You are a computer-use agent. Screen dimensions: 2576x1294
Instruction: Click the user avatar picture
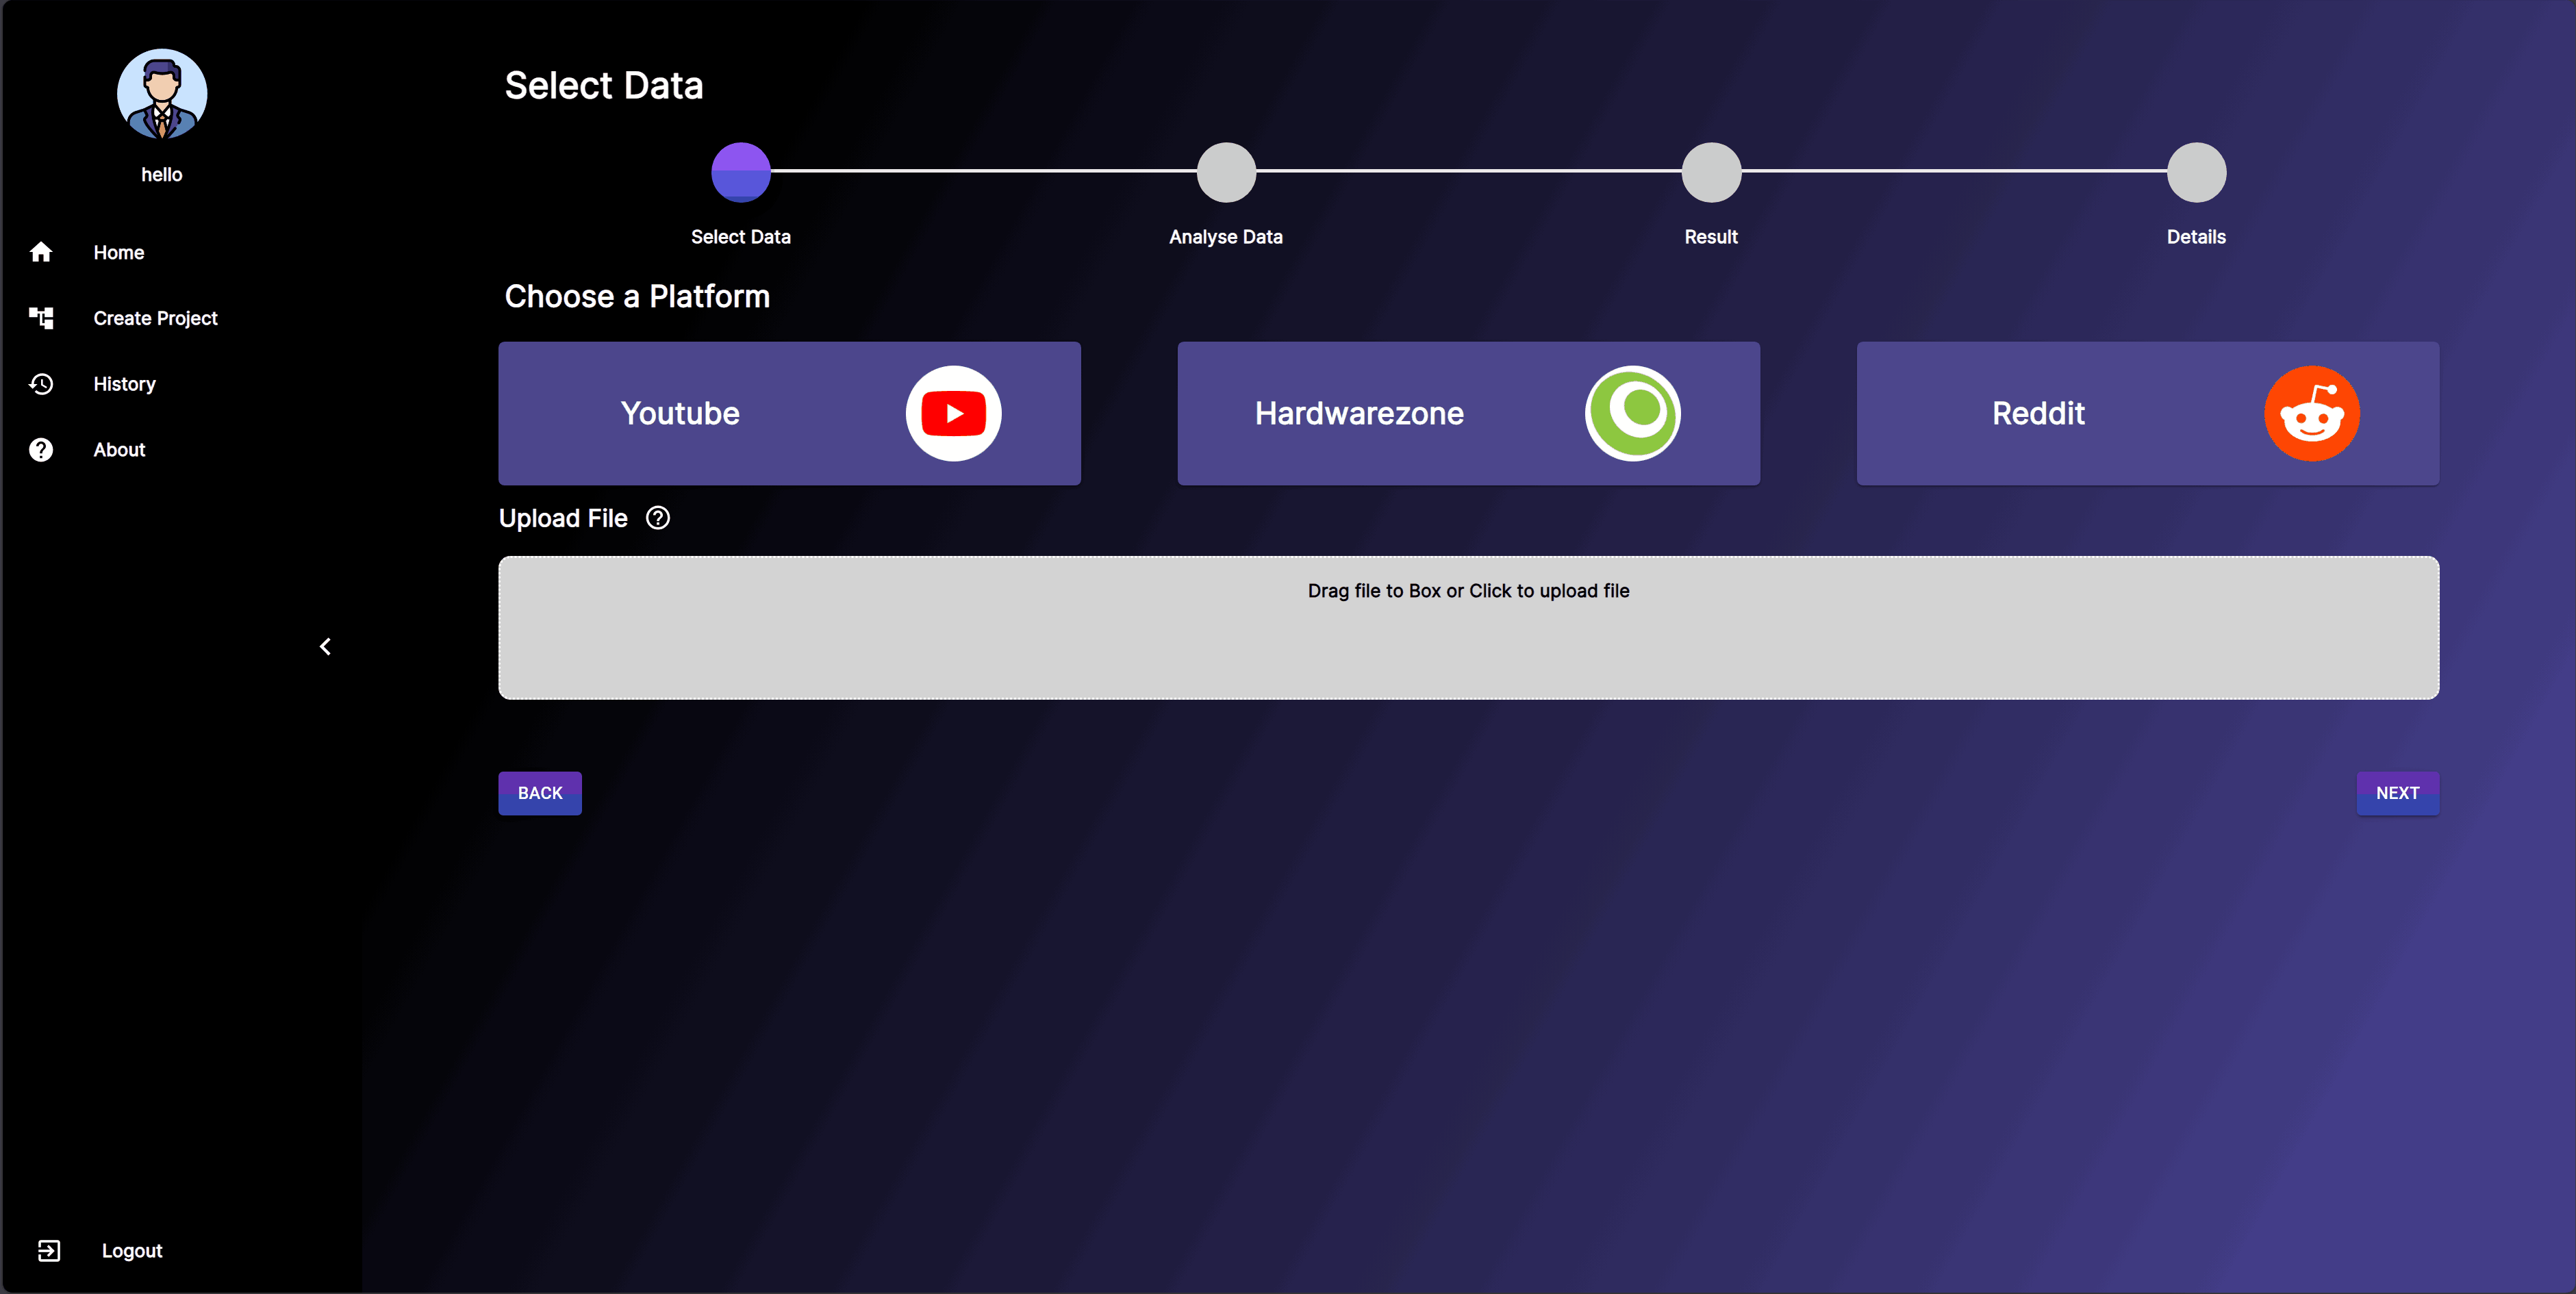pyautogui.click(x=162, y=94)
